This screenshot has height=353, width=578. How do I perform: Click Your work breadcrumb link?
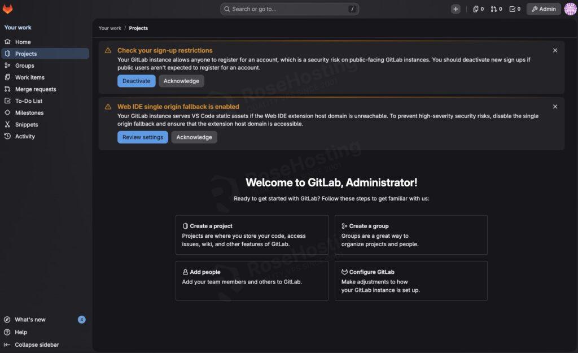click(110, 28)
